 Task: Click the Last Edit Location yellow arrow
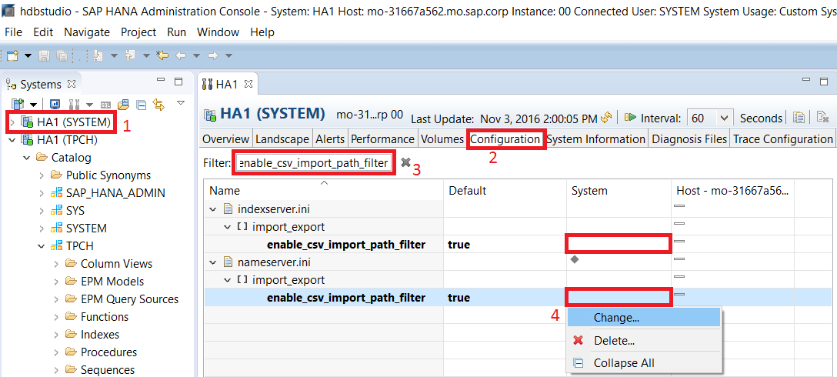pyautogui.click(x=162, y=55)
